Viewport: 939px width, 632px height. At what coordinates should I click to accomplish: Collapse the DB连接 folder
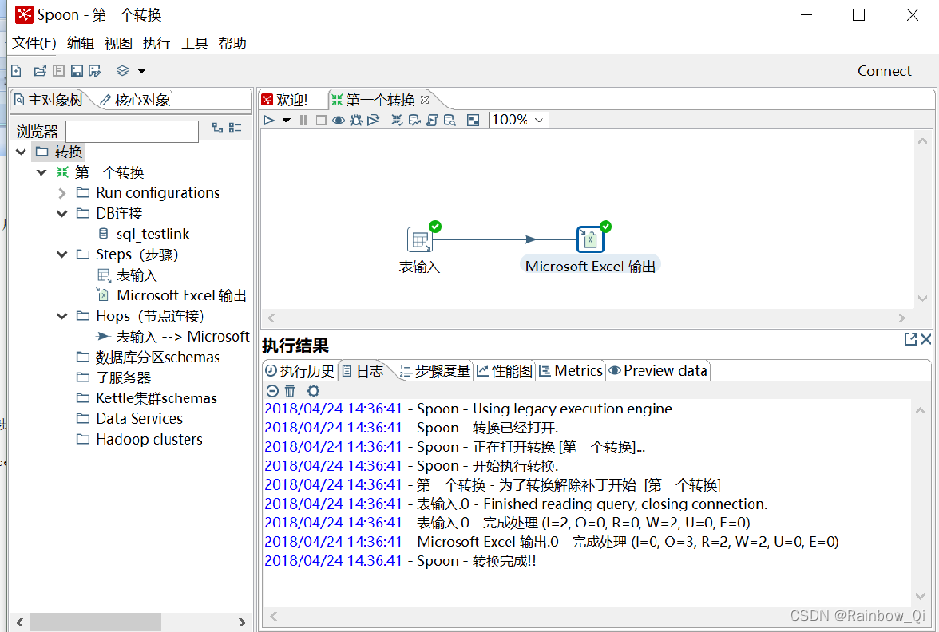pos(61,213)
